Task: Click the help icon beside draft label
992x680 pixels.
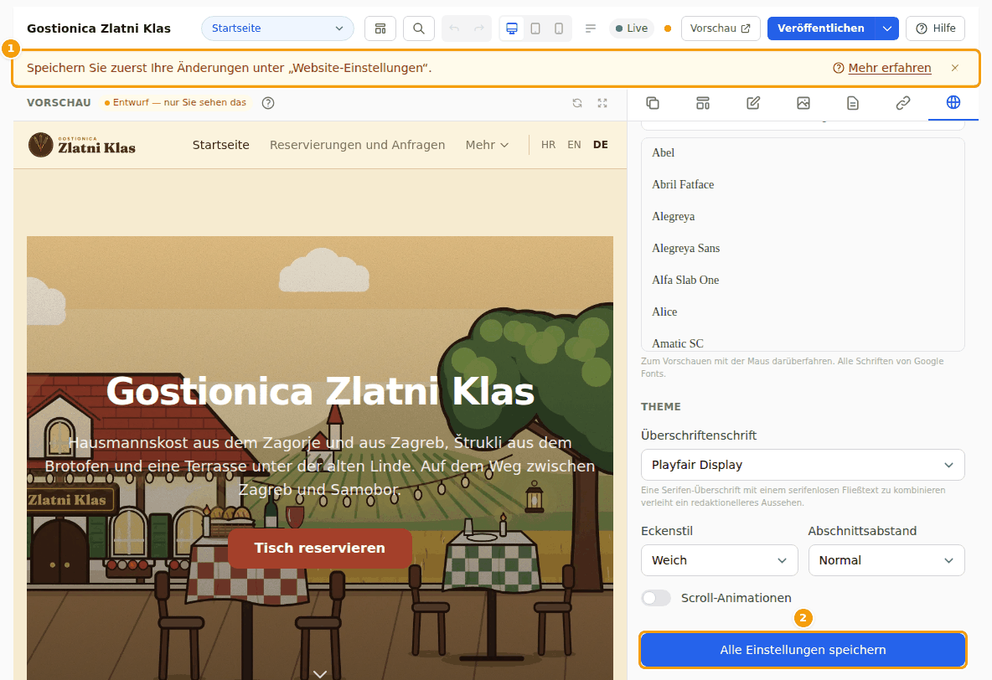Action: click(x=268, y=103)
